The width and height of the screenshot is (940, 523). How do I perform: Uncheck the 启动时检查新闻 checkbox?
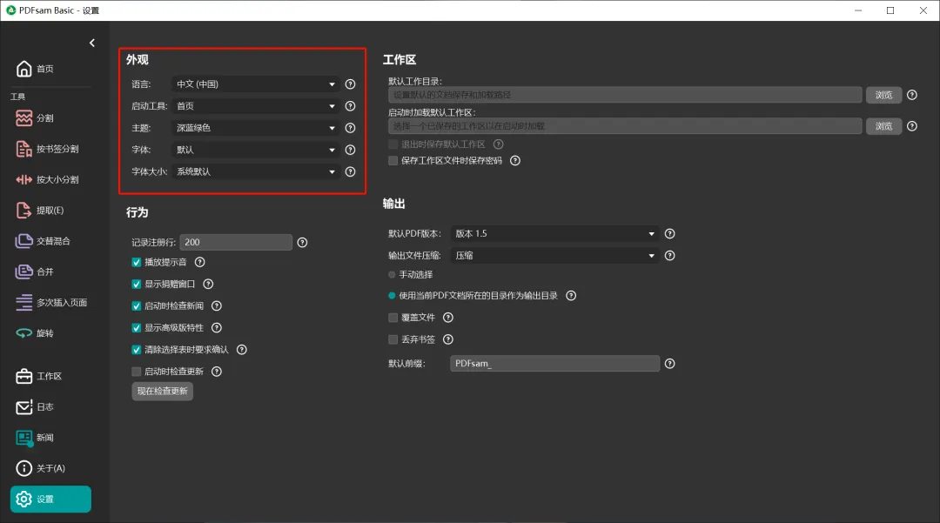[137, 306]
